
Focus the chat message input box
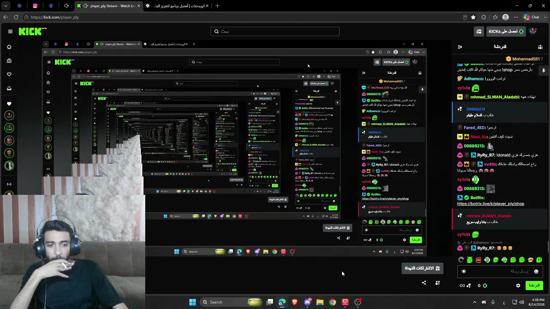click(500, 271)
